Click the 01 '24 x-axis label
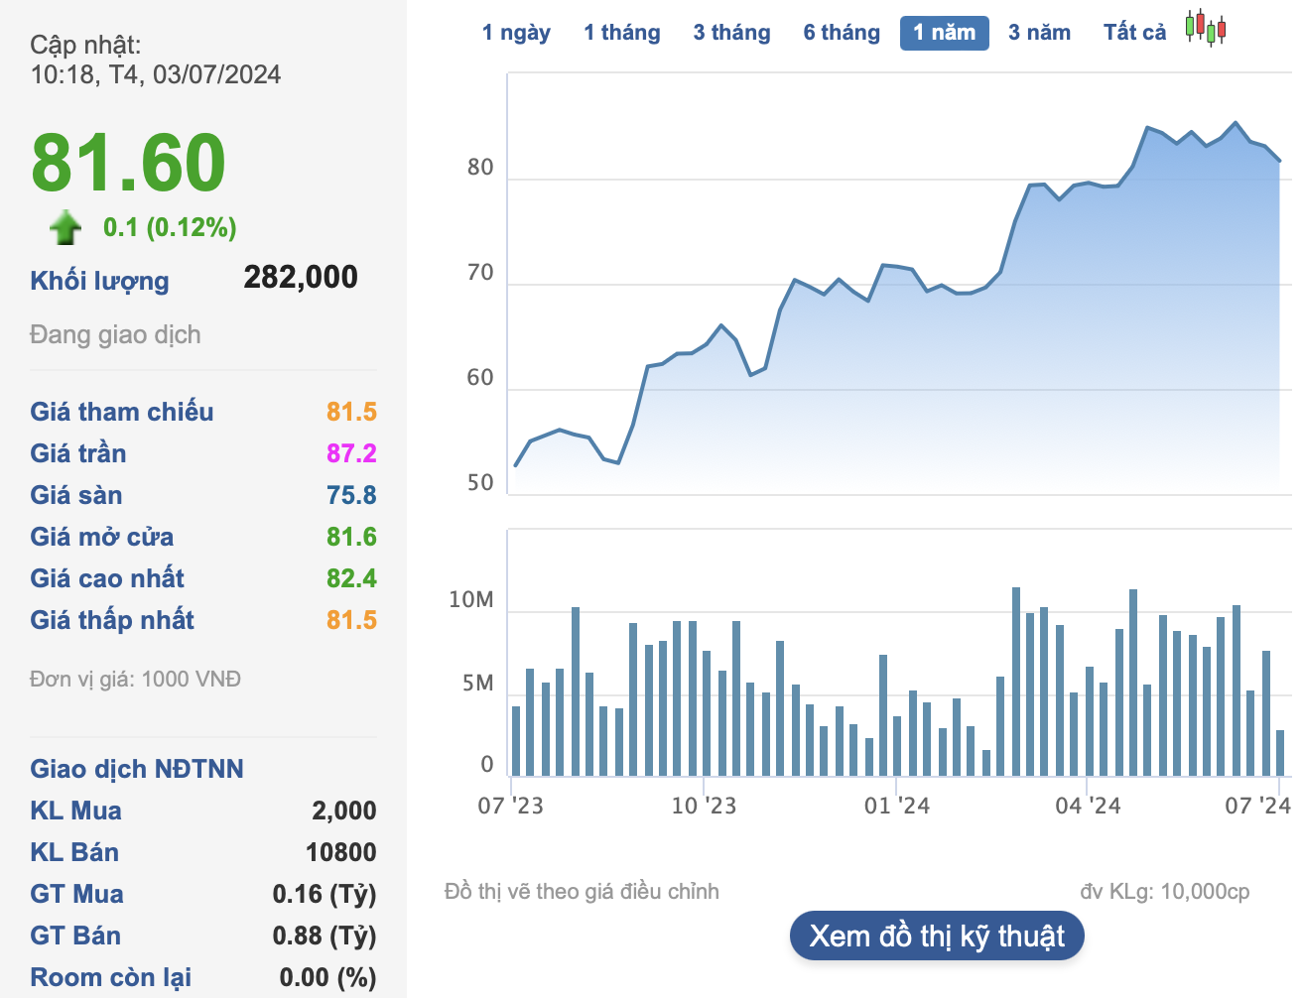Image resolution: width=1302 pixels, height=1000 pixels. click(x=897, y=806)
